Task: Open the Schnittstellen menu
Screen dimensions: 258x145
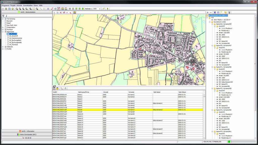Action: [28, 5]
